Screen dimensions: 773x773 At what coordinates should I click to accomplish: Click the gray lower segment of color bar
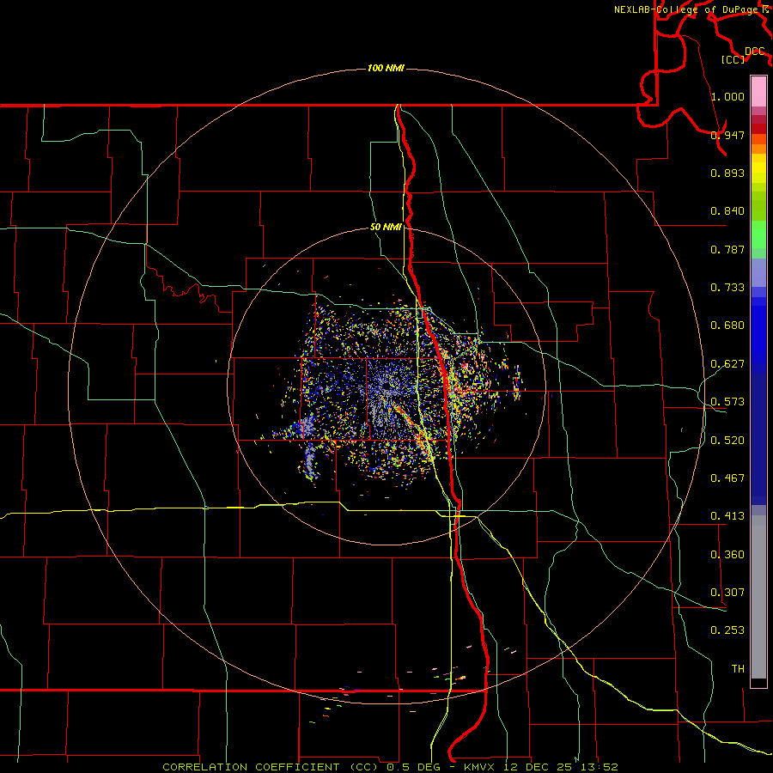click(758, 597)
